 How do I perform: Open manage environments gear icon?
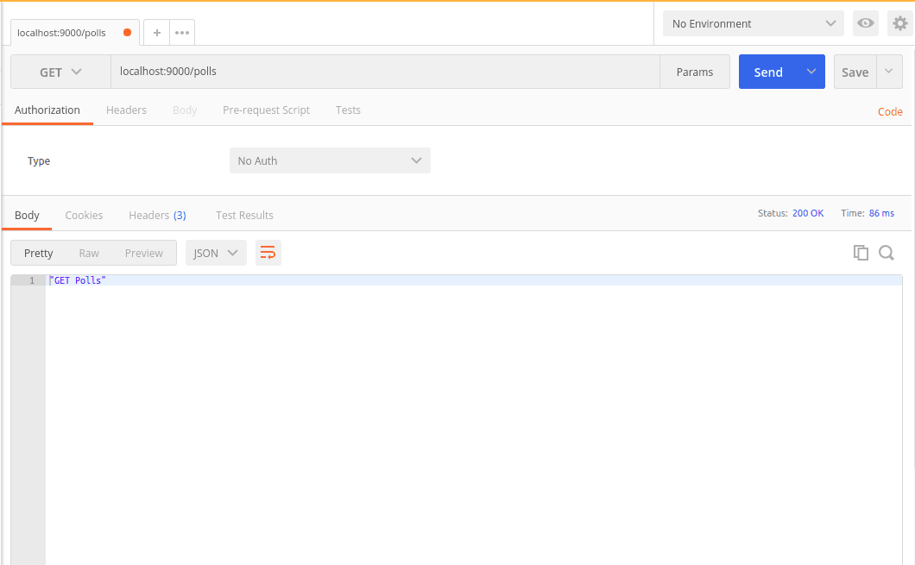click(900, 23)
